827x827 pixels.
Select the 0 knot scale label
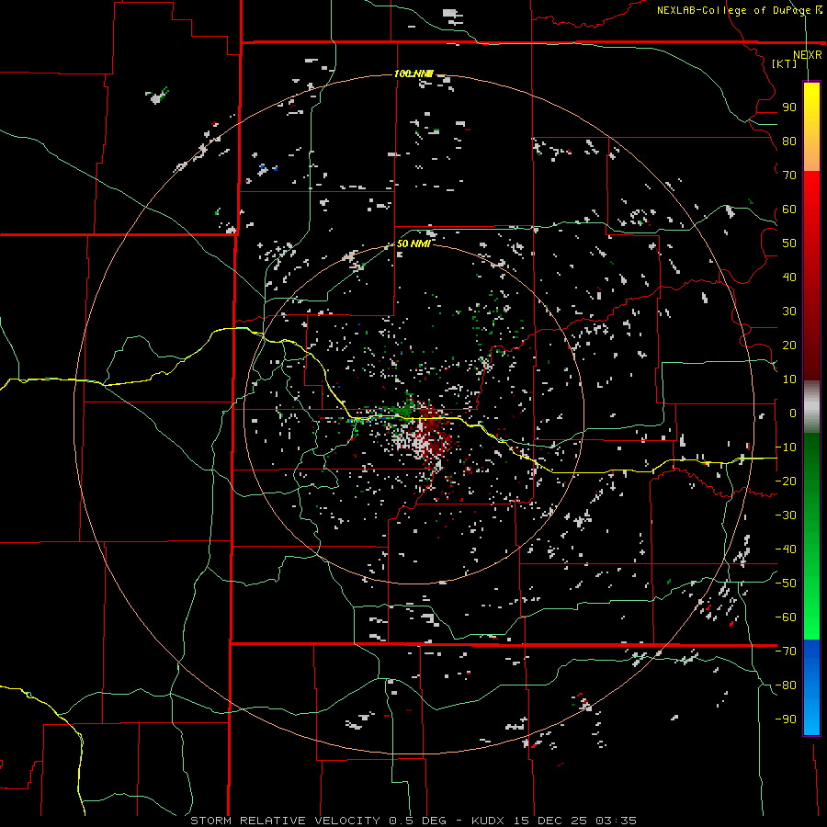[793, 413]
